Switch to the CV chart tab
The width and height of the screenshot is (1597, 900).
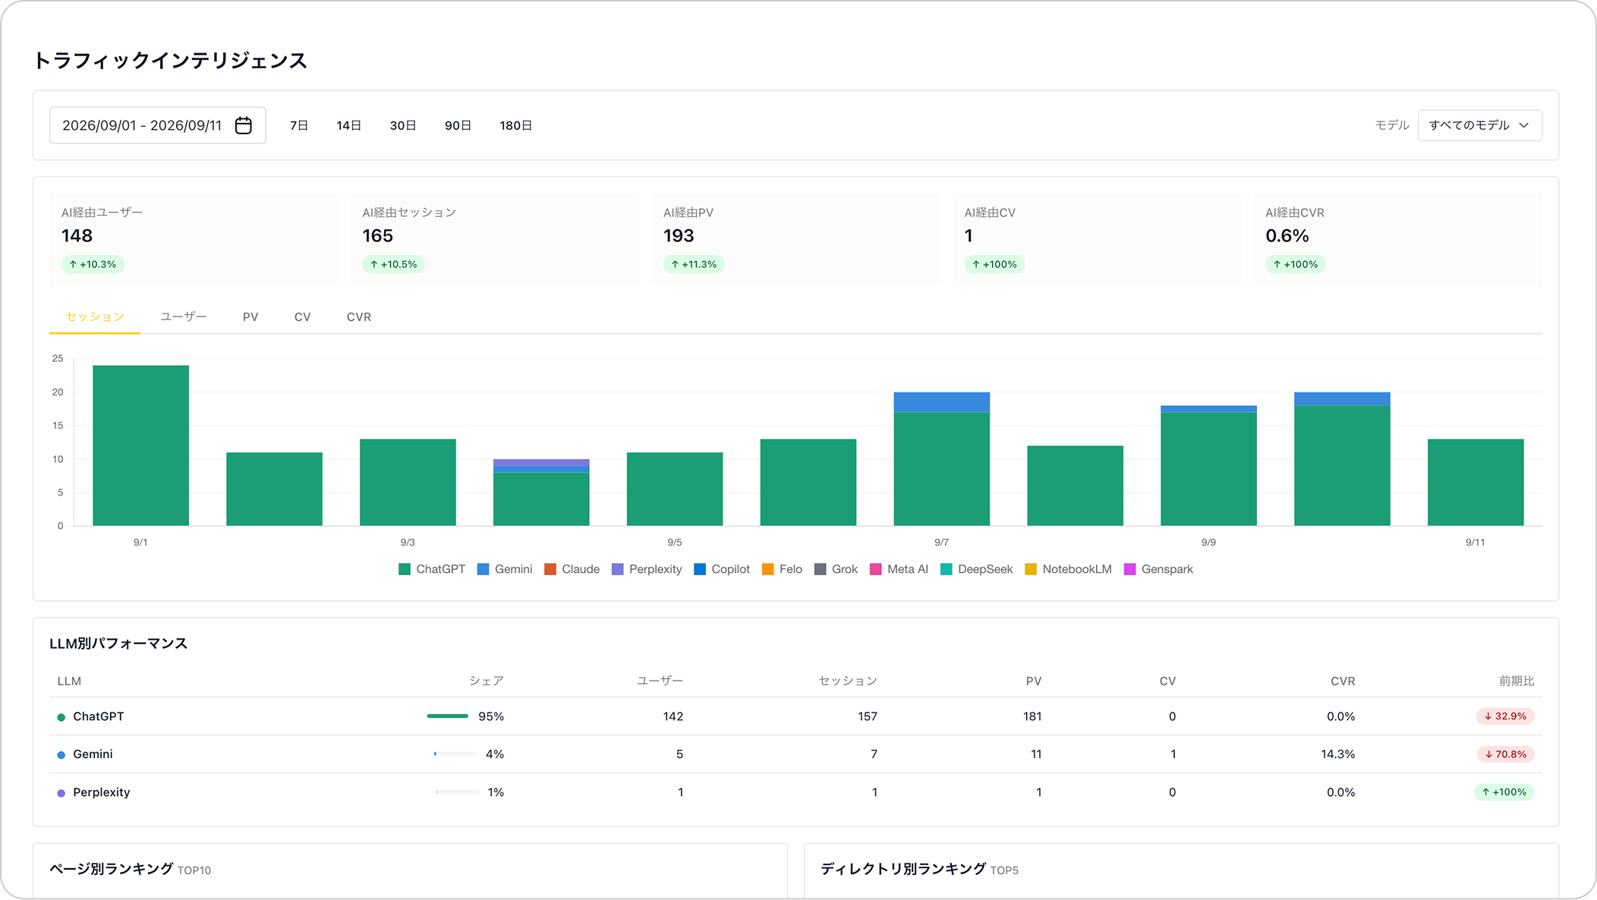click(303, 317)
